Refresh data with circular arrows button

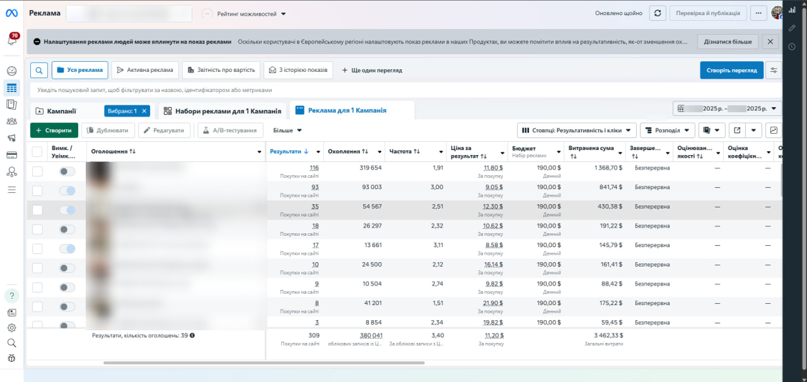(658, 13)
